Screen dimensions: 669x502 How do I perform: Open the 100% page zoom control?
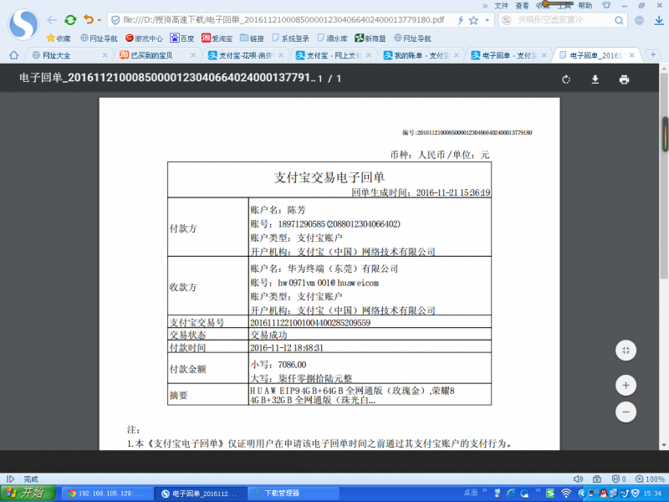(650, 479)
